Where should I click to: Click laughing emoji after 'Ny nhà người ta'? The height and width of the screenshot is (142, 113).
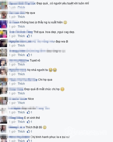tap(53, 70)
